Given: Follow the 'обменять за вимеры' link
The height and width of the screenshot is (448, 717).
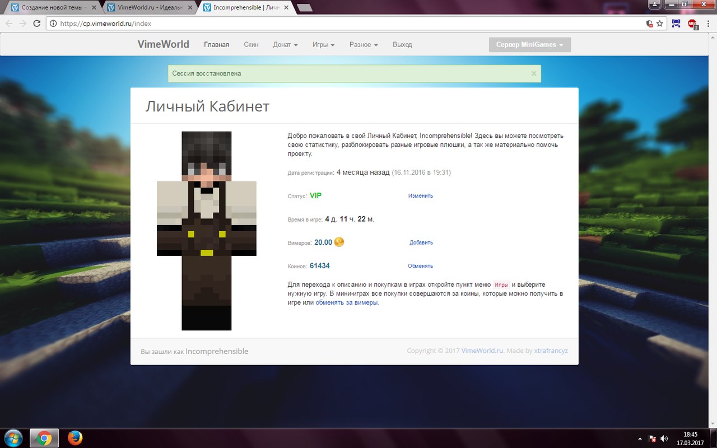Looking at the screenshot, I should [347, 302].
